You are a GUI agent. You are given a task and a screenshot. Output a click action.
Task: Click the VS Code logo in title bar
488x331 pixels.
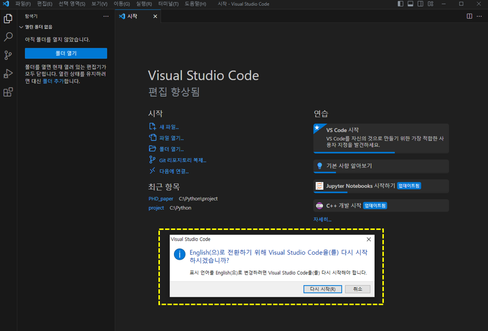tap(6, 4)
